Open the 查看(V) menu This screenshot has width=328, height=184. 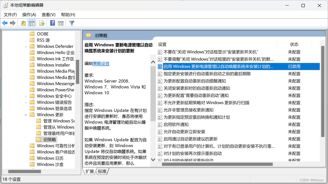coord(48,15)
